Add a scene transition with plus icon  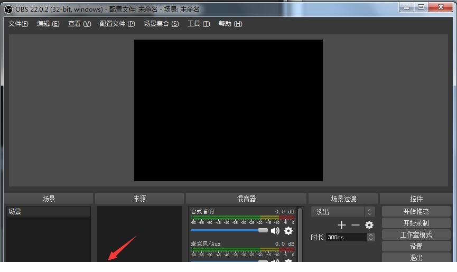(x=342, y=225)
